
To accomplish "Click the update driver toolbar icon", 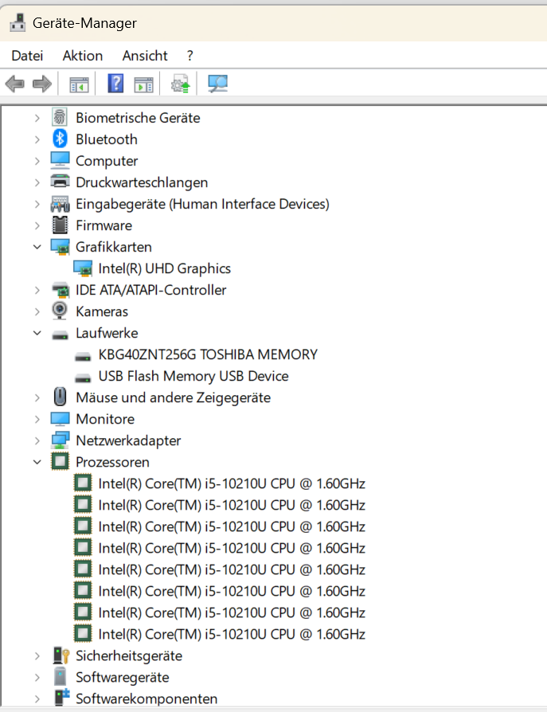I will [180, 84].
